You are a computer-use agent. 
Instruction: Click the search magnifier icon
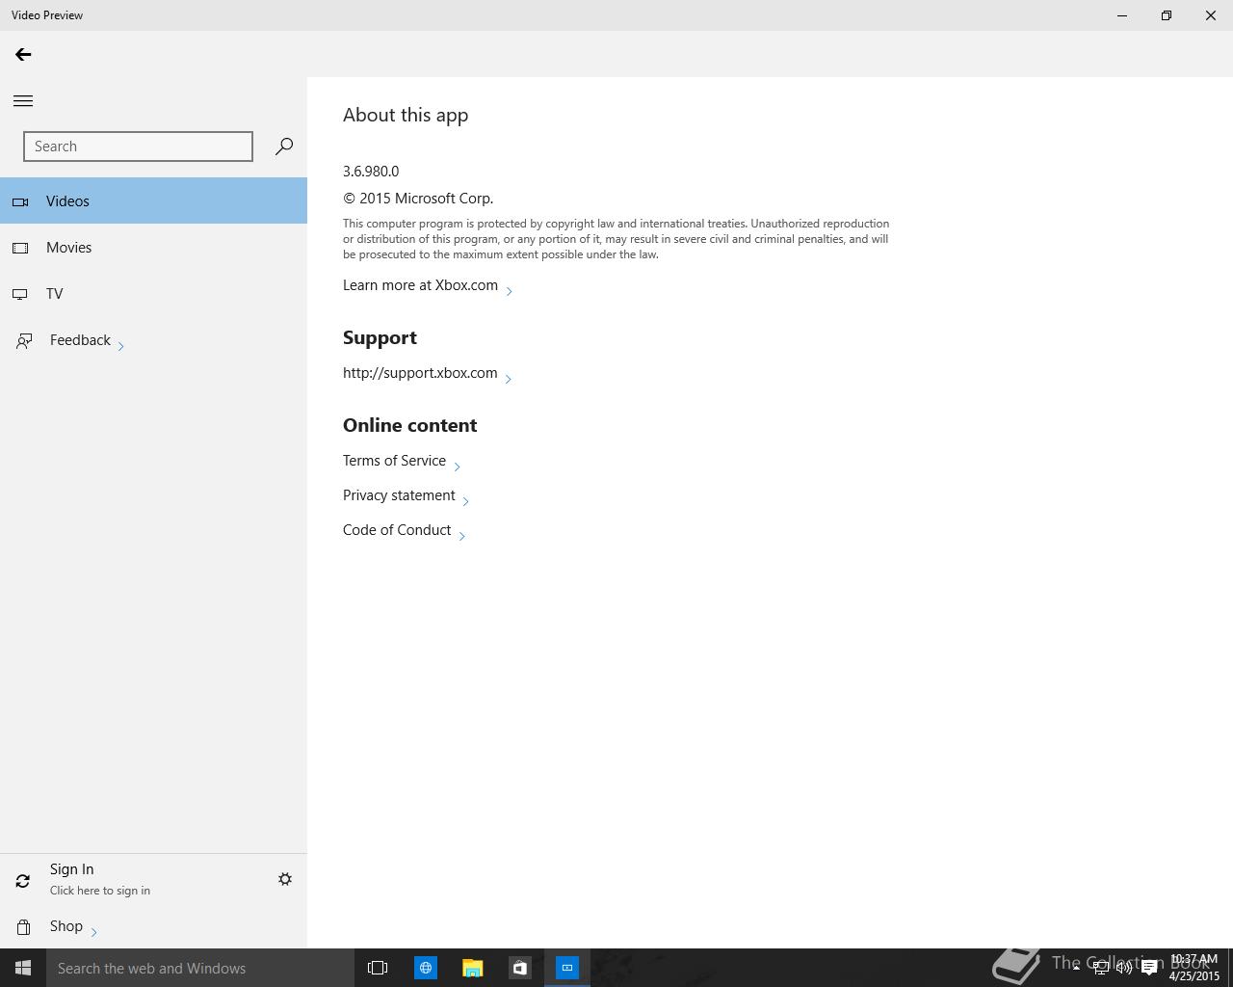click(284, 147)
